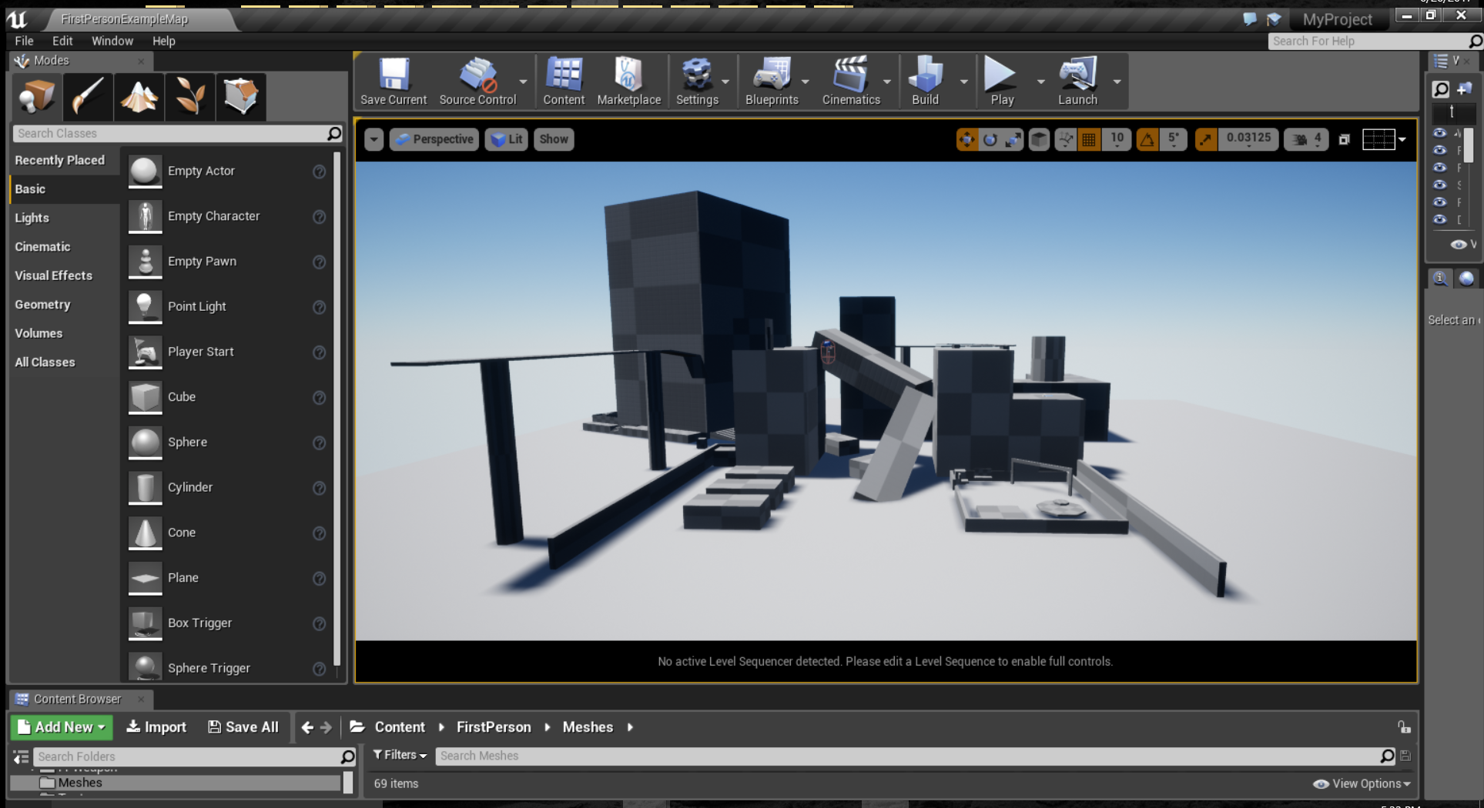Open camera speed 4 dropdown
This screenshot has height=808, width=1484.
pyautogui.click(x=1306, y=139)
